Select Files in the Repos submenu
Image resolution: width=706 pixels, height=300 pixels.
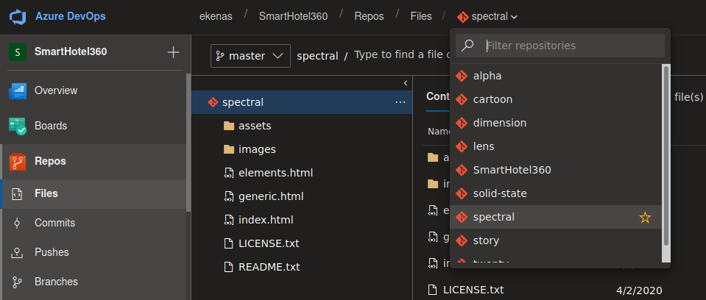point(93,193)
